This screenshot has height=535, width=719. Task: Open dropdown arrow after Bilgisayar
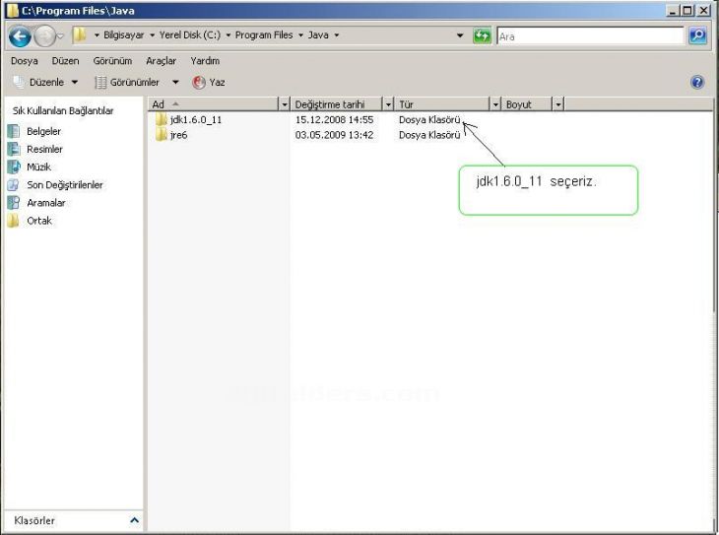(x=153, y=35)
